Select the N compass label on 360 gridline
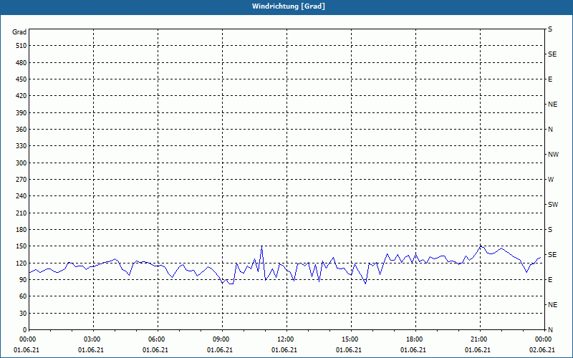Viewport: 573px width, 358px height. (550, 130)
